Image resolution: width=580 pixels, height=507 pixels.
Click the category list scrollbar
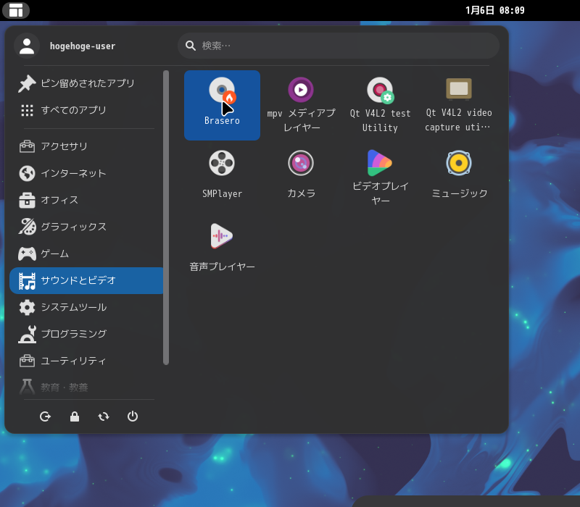pos(166,218)
